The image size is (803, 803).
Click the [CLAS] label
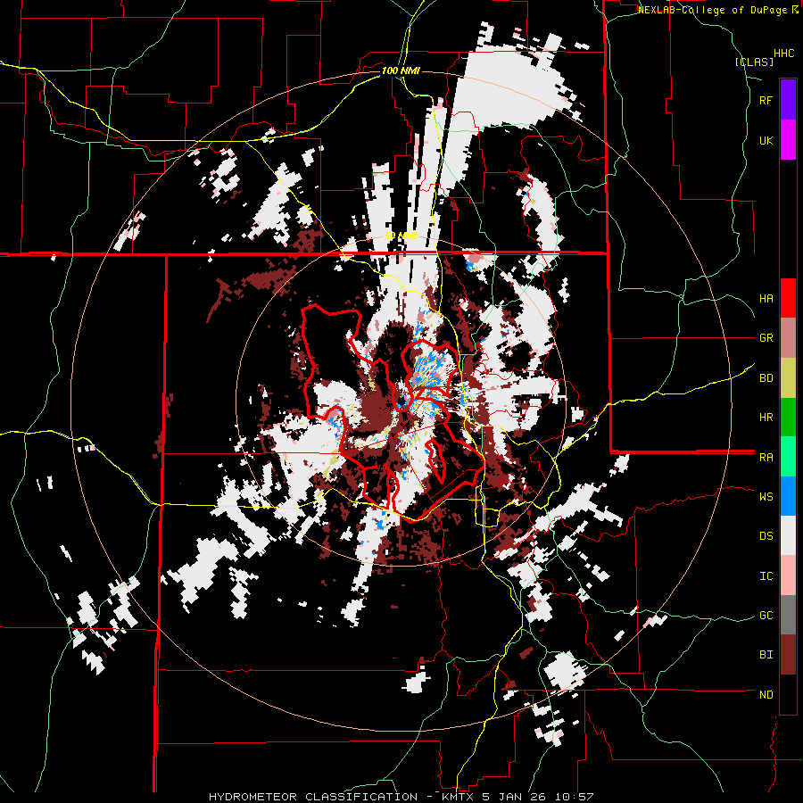(754, 62)
